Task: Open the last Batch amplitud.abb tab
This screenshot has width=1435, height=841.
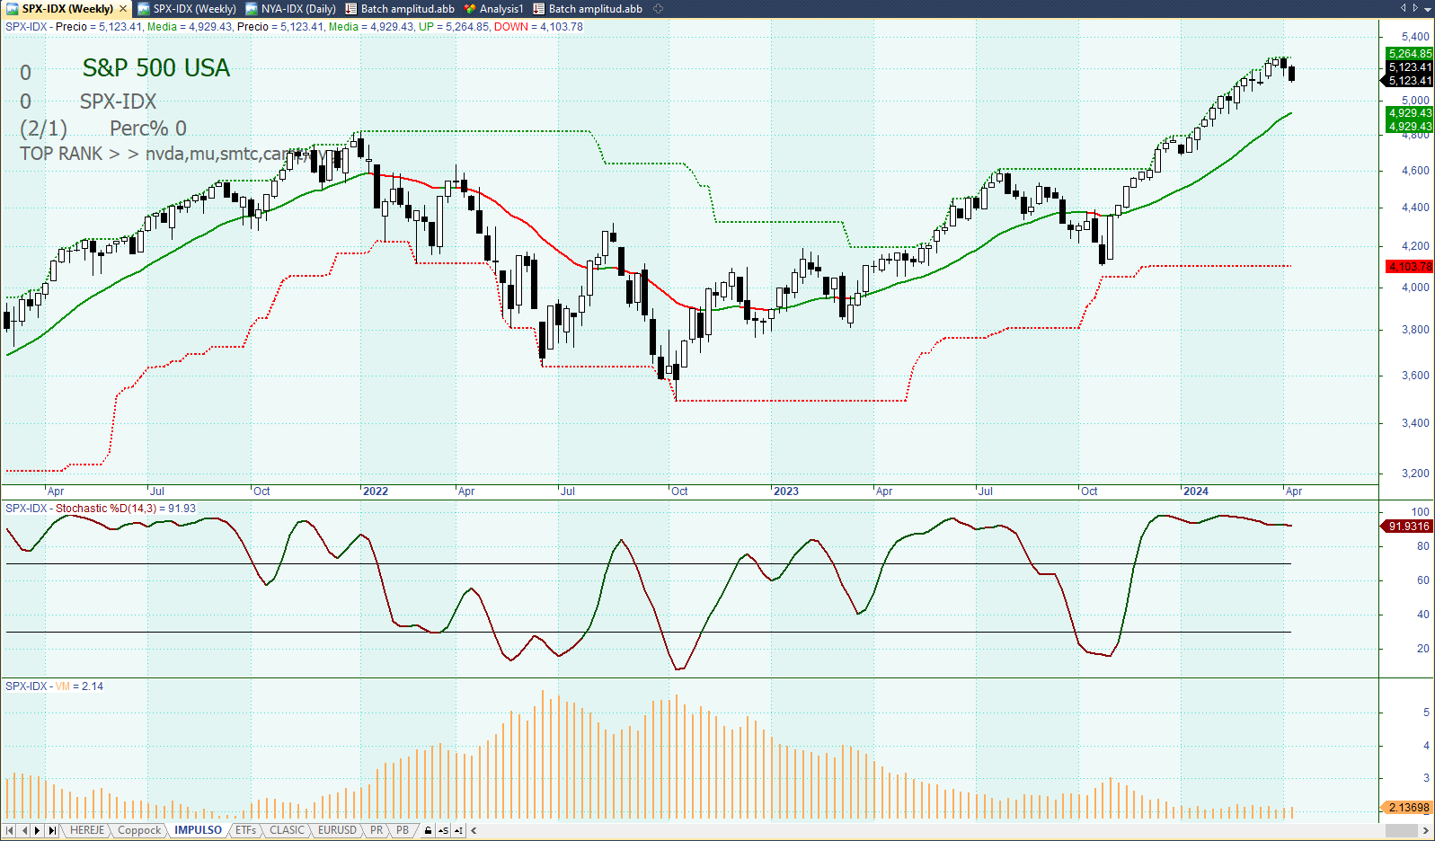Action: tap(588, 9)
